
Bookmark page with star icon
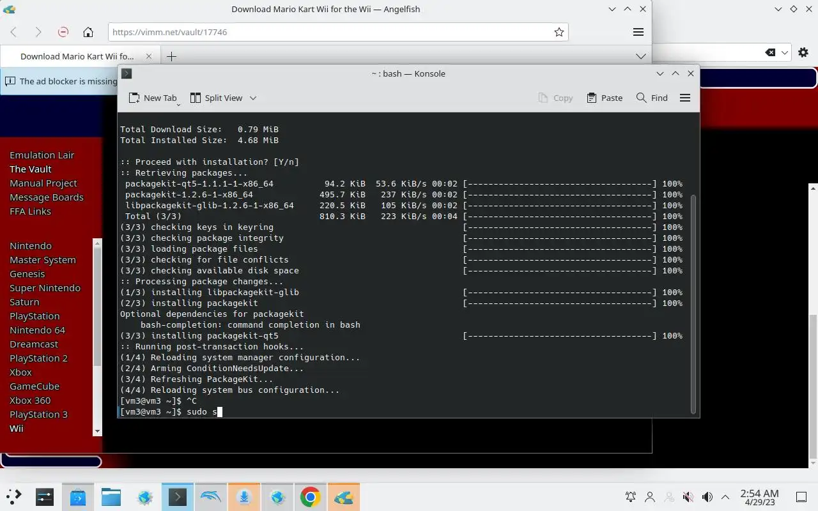pos(559,32)
